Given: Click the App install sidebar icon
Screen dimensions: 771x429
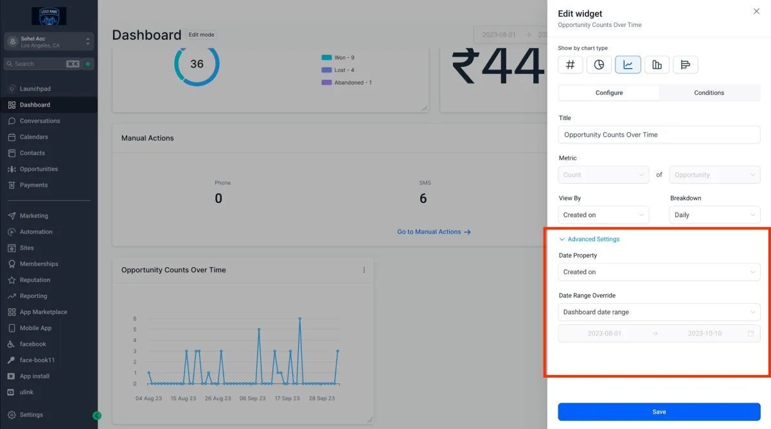Looking at the screenshot, I should (x=12, y=376).
